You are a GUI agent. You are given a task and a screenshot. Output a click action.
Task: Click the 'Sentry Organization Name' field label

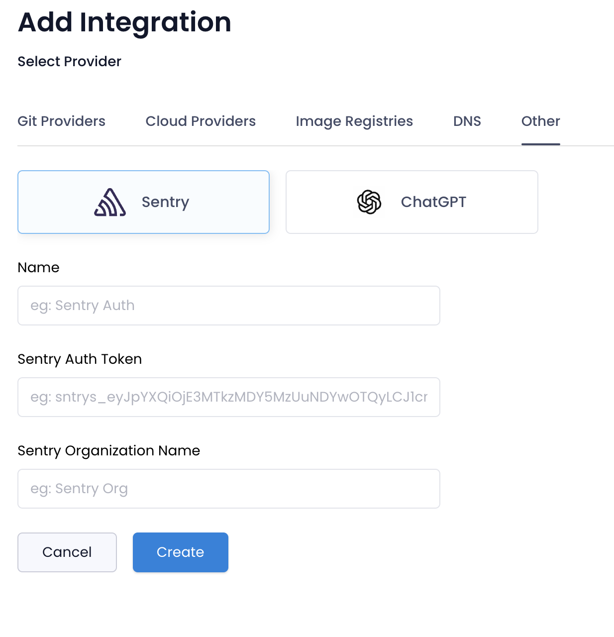(x=109, y=451)
